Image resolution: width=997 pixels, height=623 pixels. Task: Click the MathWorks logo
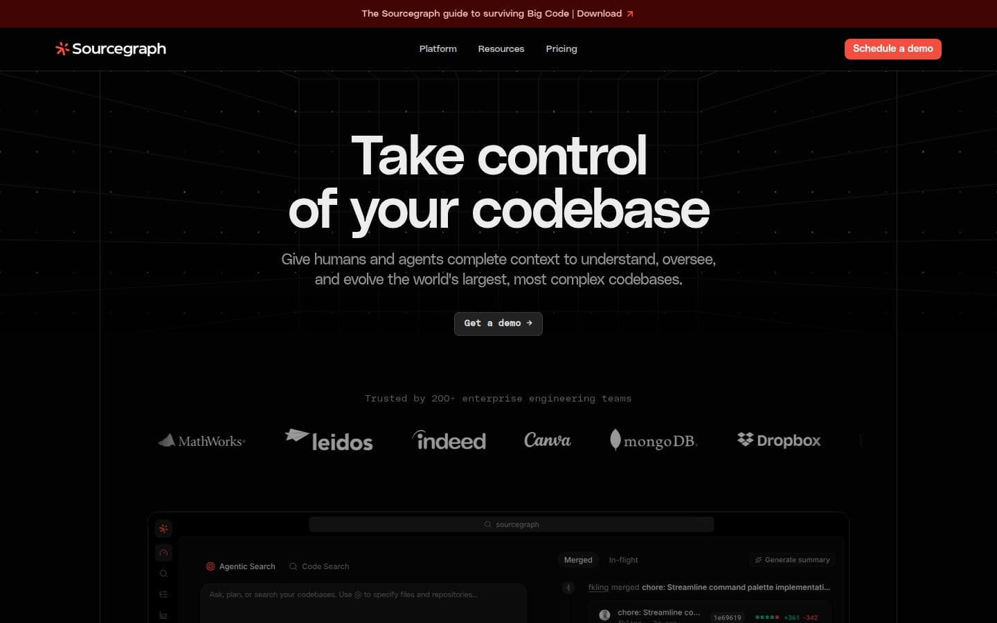tap(201, 440)
